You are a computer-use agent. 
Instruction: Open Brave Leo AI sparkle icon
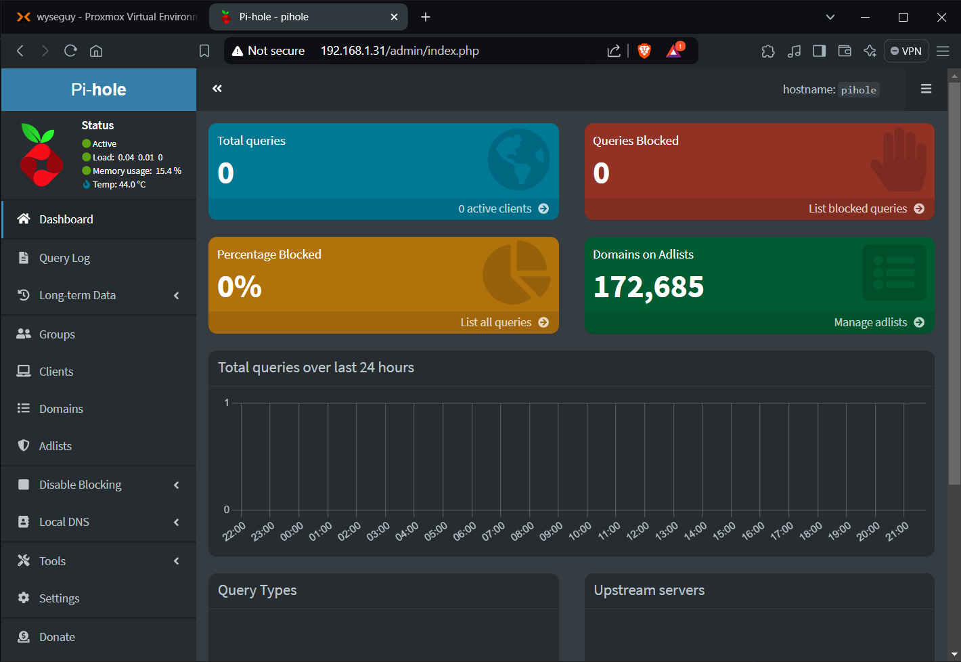coord(870,51)
